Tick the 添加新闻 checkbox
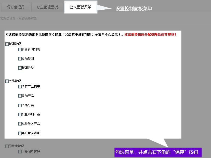Image resolution: width=211 pixels, height=158 pixels. (20, 59)
